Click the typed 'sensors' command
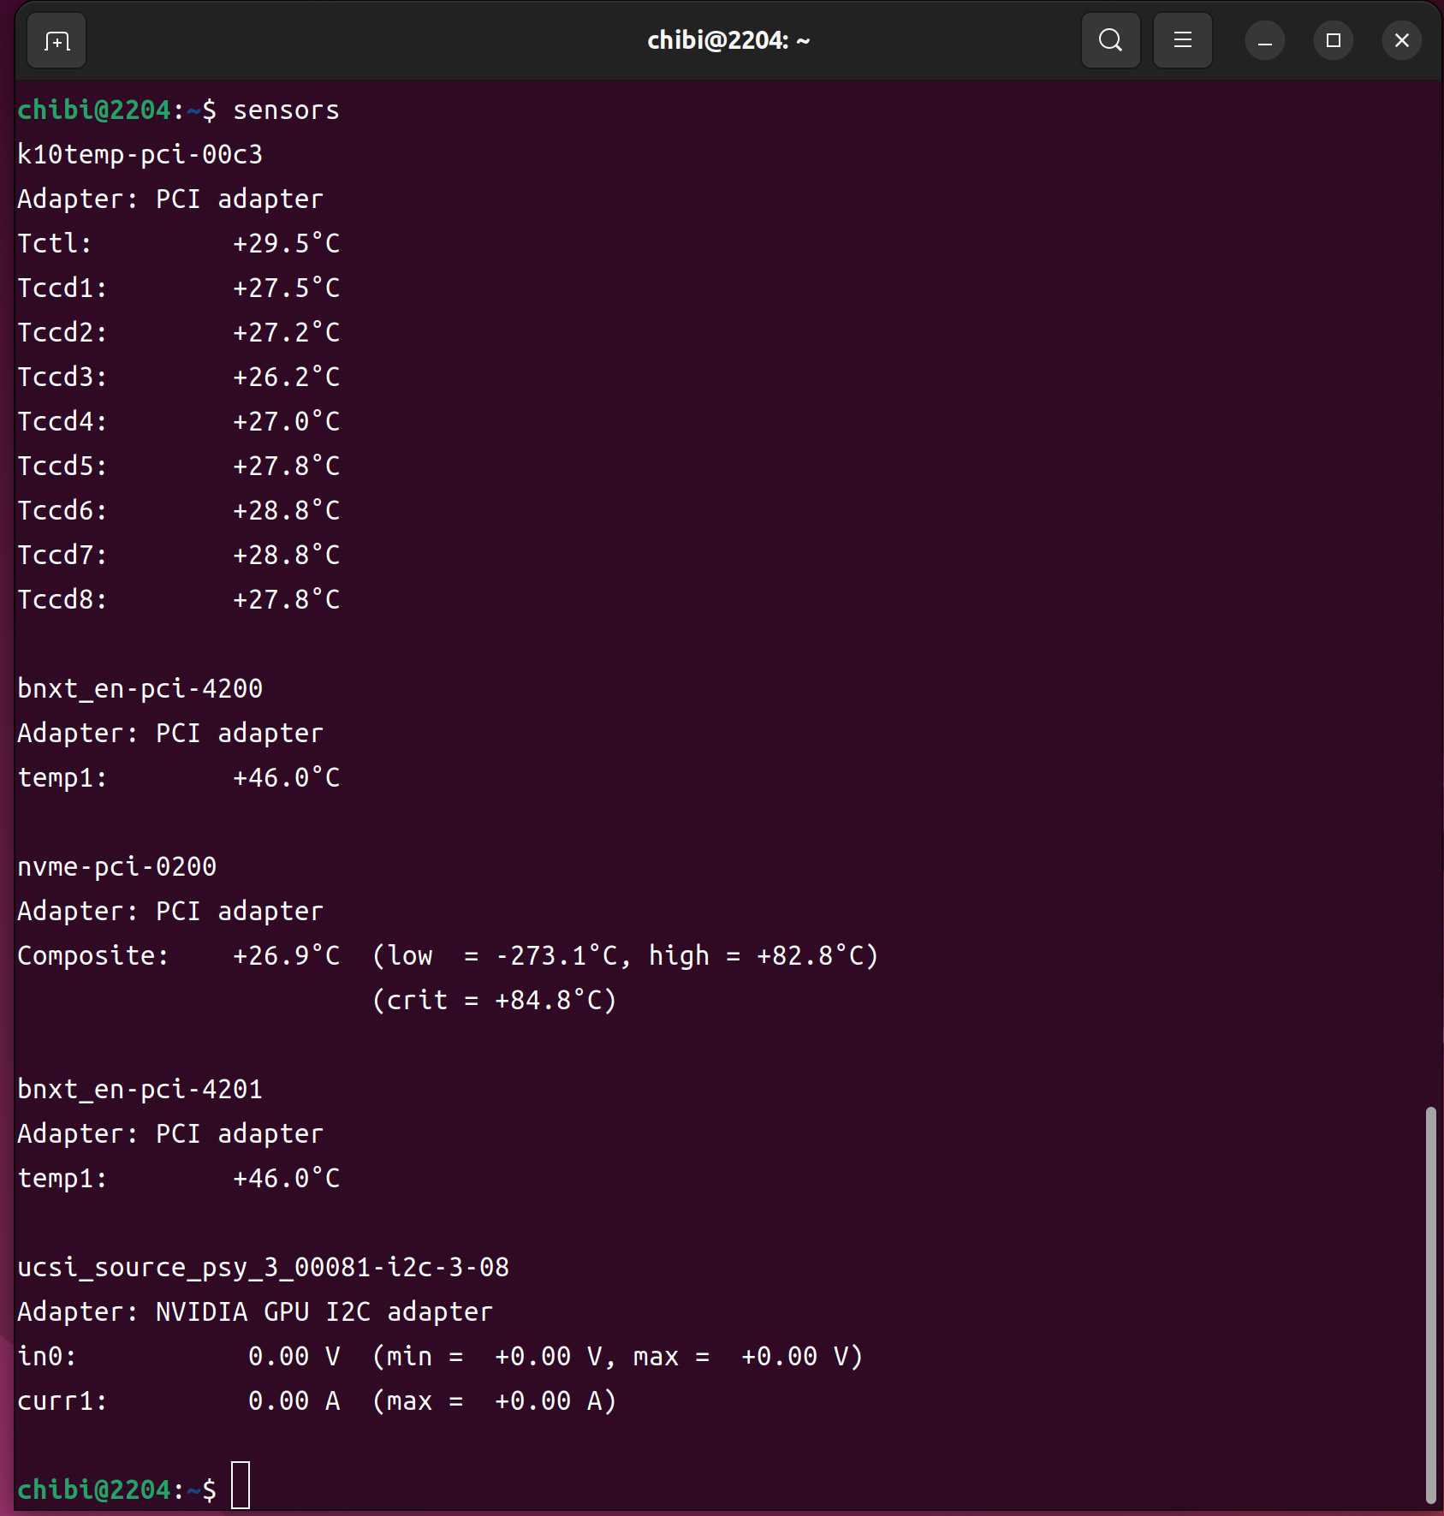Image resolution: width=1444 pixels, height=1516 pixels. click(x=286, y=110)
